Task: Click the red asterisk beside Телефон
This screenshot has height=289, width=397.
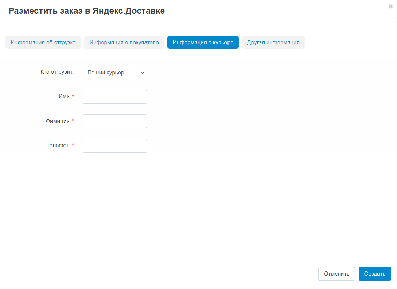Action: 73,146
